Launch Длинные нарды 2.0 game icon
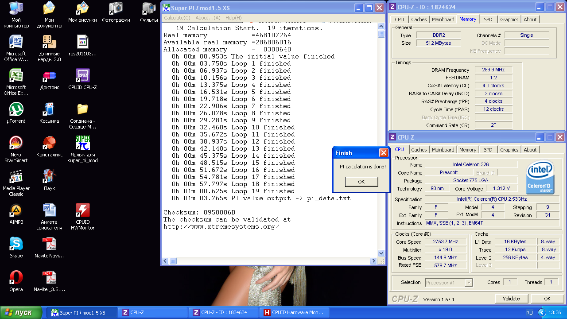Screen dimensions: 567x319 coord(49,42)
